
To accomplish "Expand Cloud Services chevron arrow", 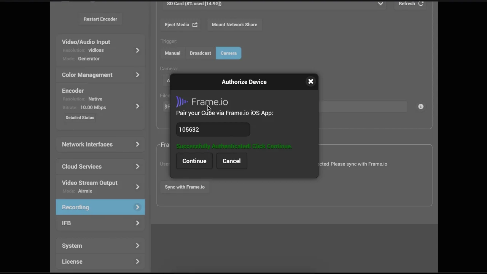I will (138, 167).
